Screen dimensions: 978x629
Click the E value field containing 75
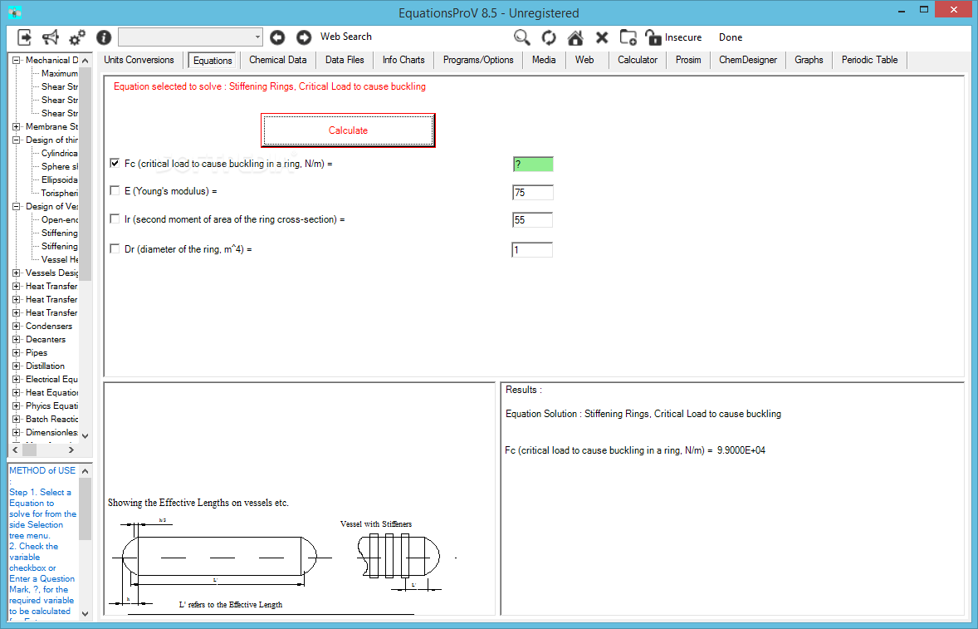pyautogui.click(x=533, y=192)
